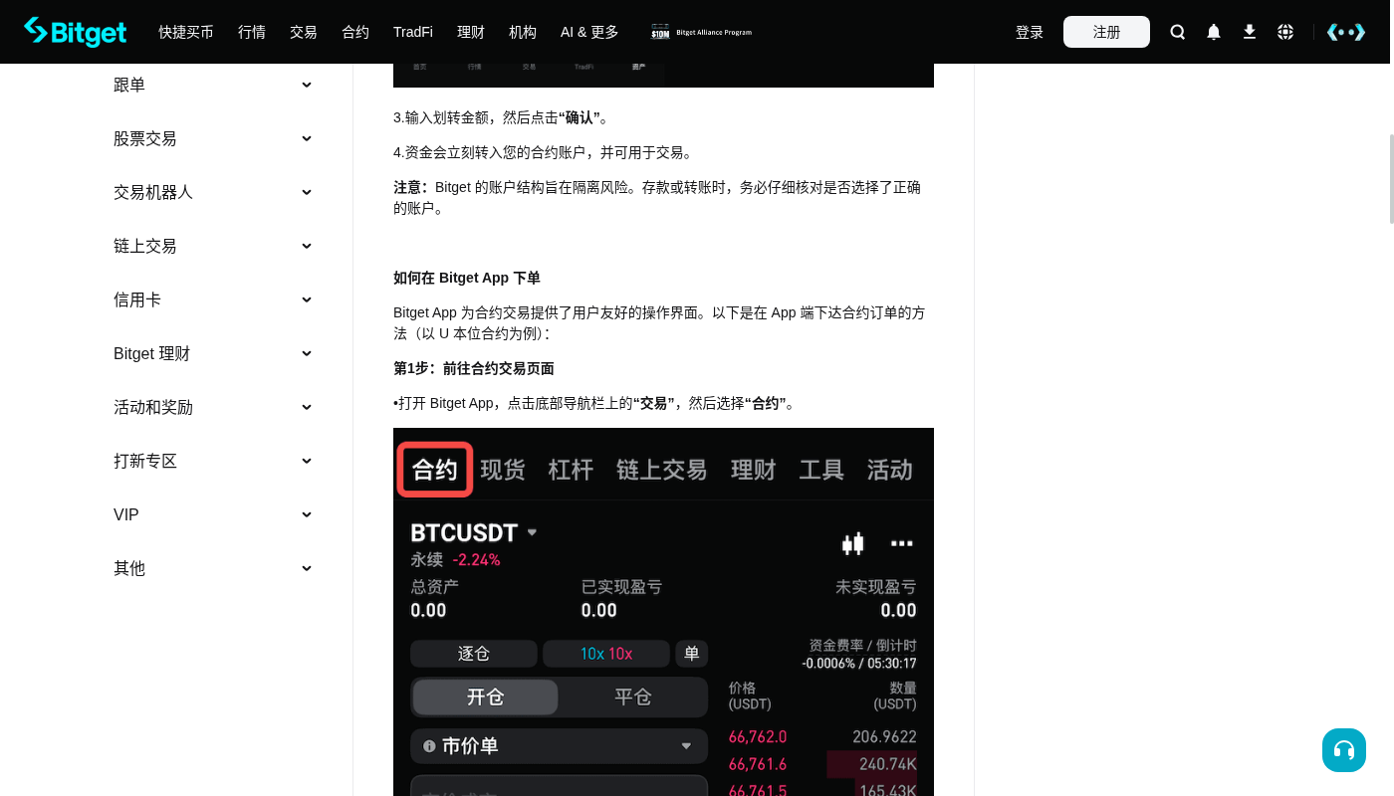Open the 快捷买币 menu
The image size is (1394, 796).
pos(186,32)
